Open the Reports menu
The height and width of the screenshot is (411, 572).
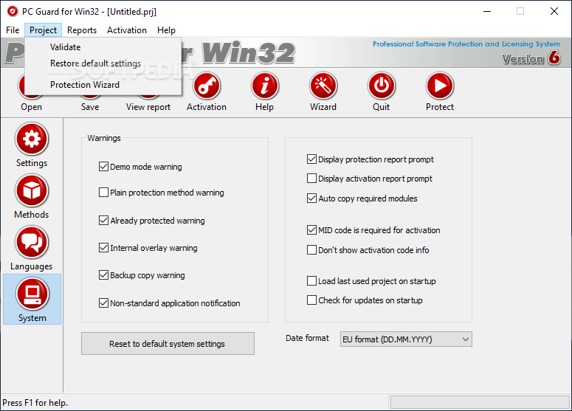pyautogui.click(x=82, y=30)
